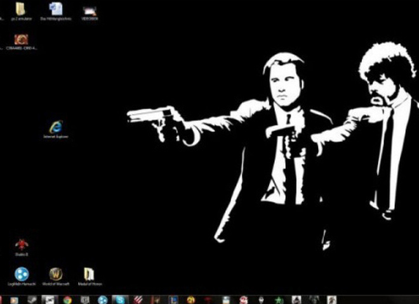Click the Medal of Honor label text

point(90,284)
